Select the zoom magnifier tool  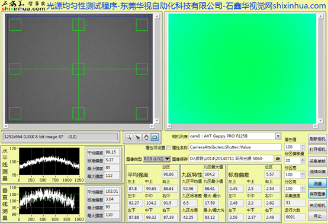pyautogui.click(x=129, y=137)
